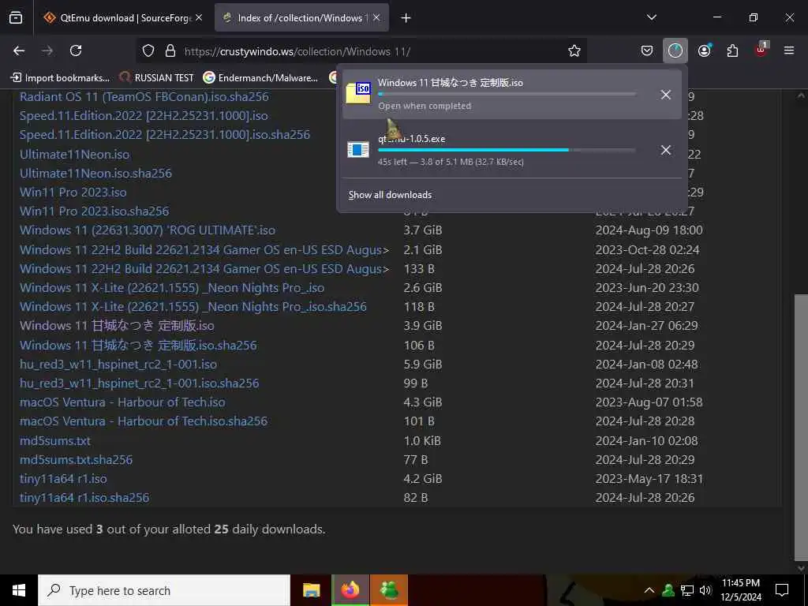Open md5sums.txt.sha256 link
Image resolution: width=808 pixels, height=606 pixels.
pyautogui.click(x=77, y=460)
